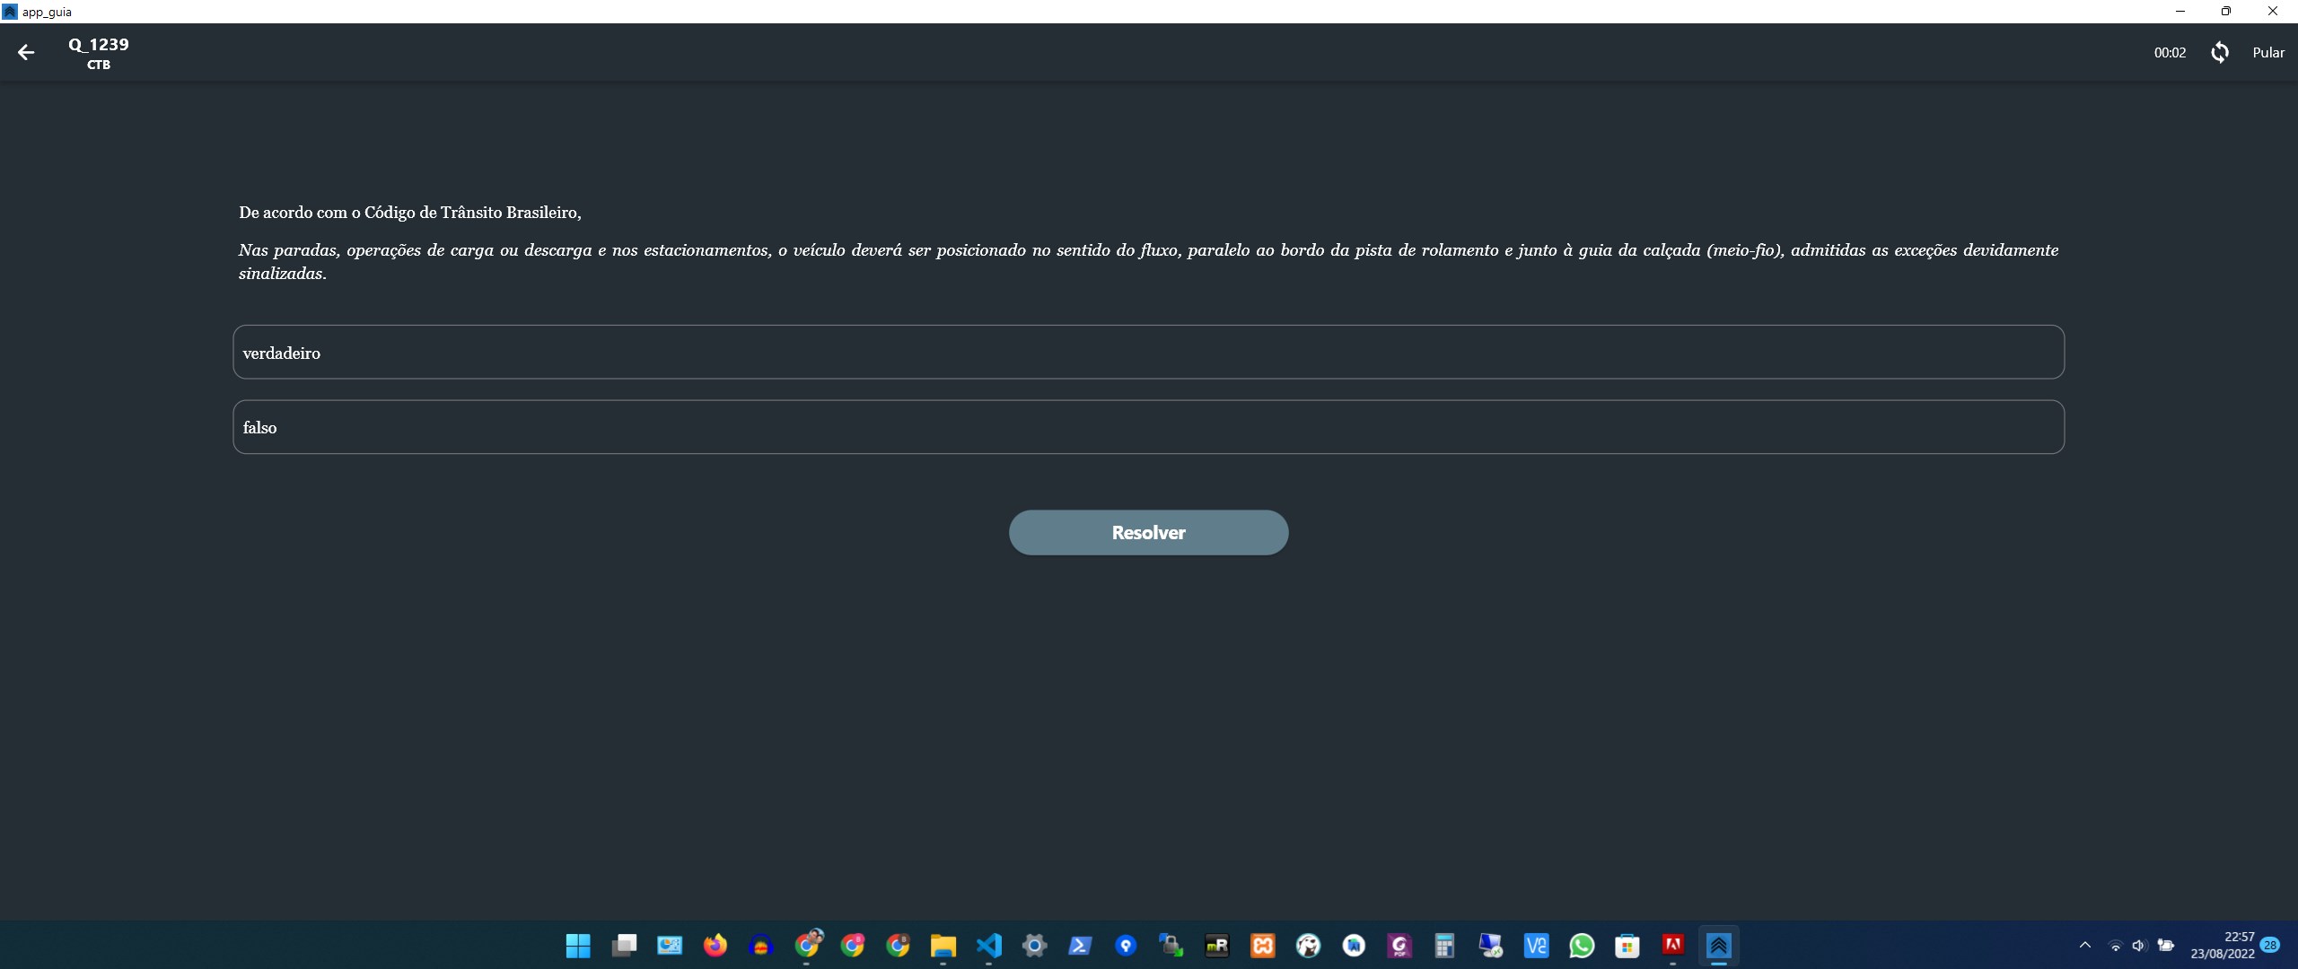Viewport: 2298px width, 969px height.
Task: Open File Explorer from taskbar
Action: pyautogui.click(x=943, y=946)
